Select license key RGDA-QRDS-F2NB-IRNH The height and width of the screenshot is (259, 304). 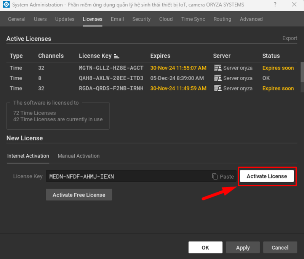coord(111,89)
